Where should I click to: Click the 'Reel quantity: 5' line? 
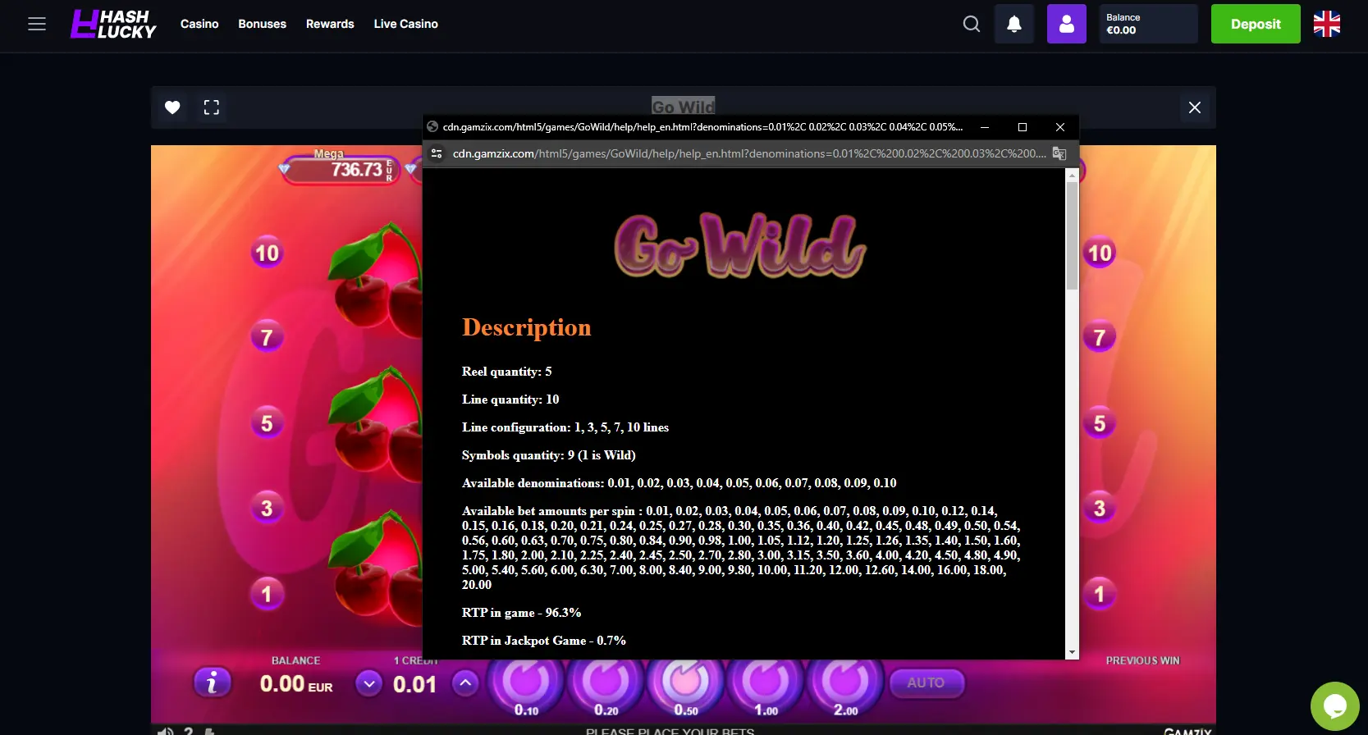(x=507, y=372)
